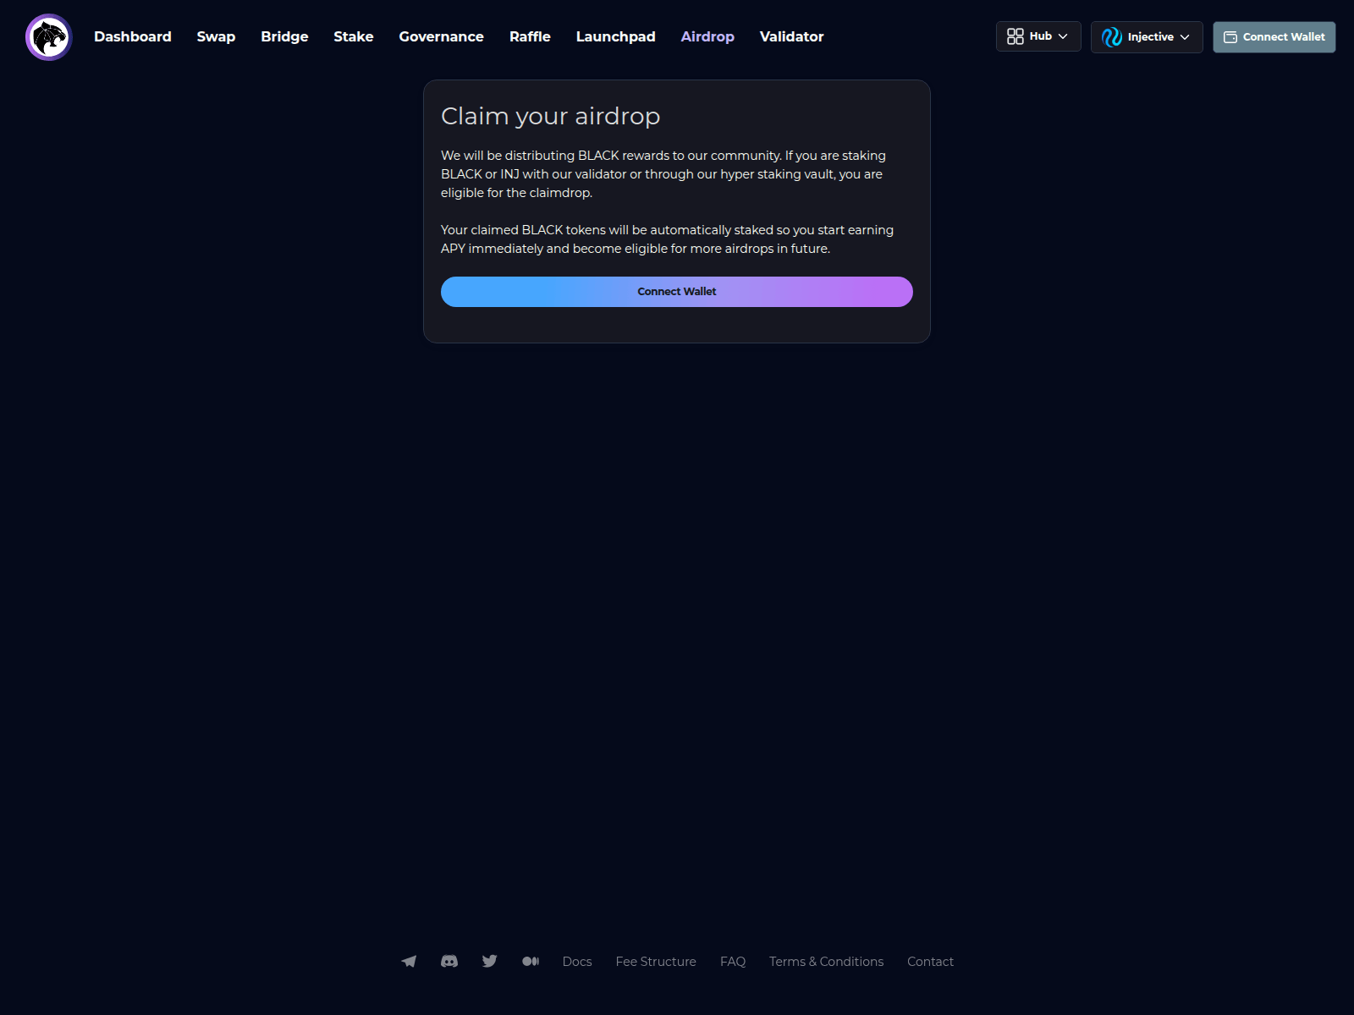1354x1015 pixels.
Task: Go to the Dashboard page
Action: (133, 37)
